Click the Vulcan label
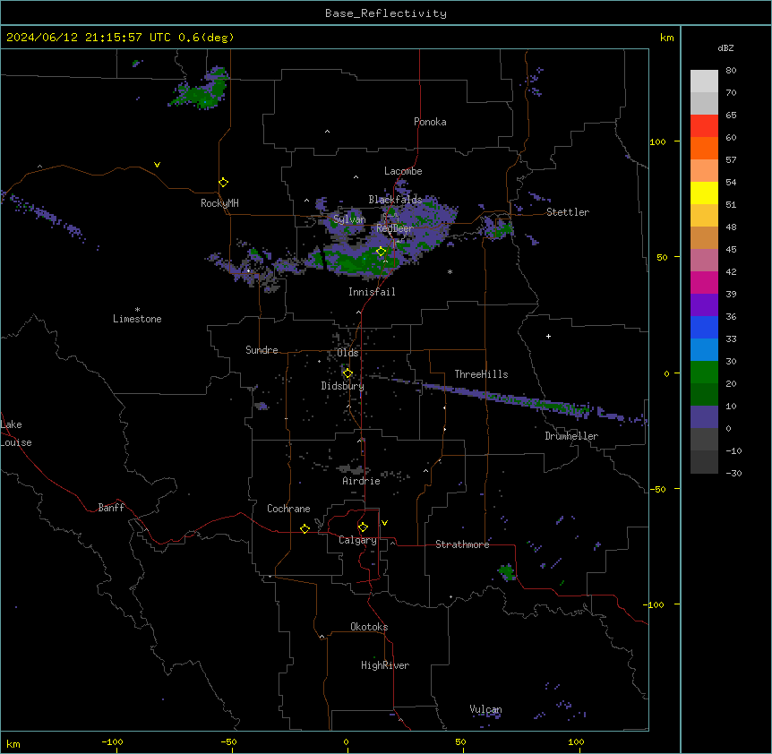This screenshot has height=754, width=772. (x=485, y=709)
